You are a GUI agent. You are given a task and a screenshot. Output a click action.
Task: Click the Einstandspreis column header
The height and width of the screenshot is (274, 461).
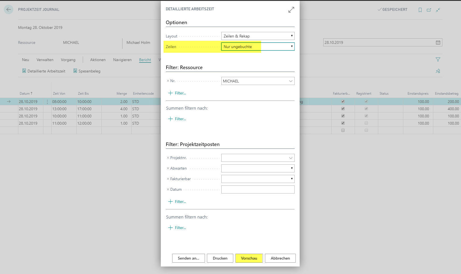tap(418, 94)
